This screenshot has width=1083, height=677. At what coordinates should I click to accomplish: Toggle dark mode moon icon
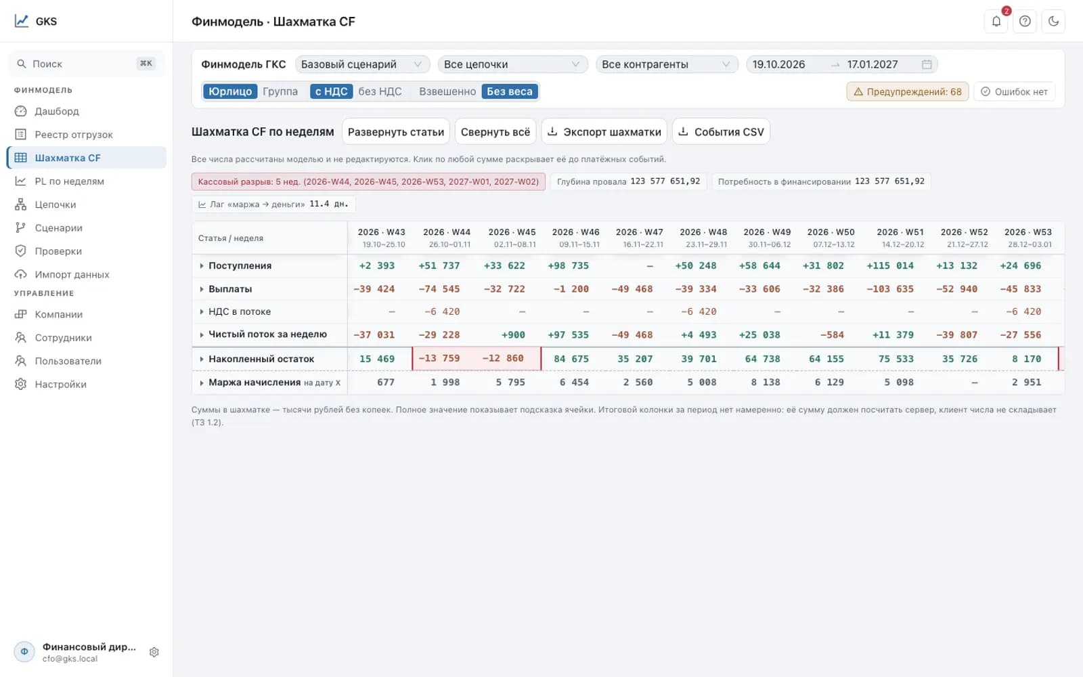coord(1053,21)
